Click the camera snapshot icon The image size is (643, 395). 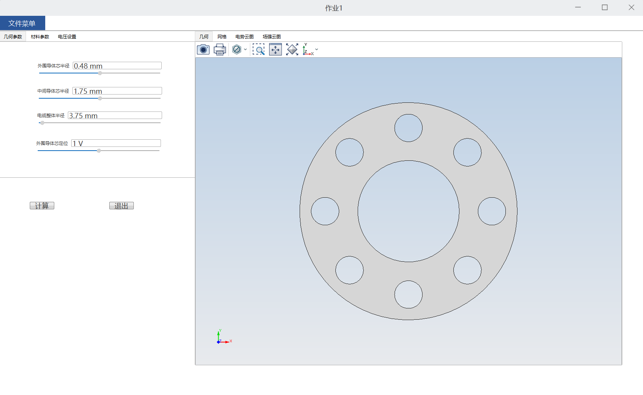[x=203, y=49]
